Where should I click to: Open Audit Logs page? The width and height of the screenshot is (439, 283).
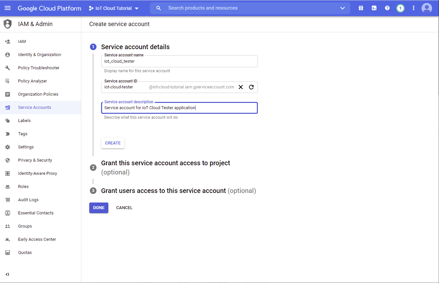[41, 200]
